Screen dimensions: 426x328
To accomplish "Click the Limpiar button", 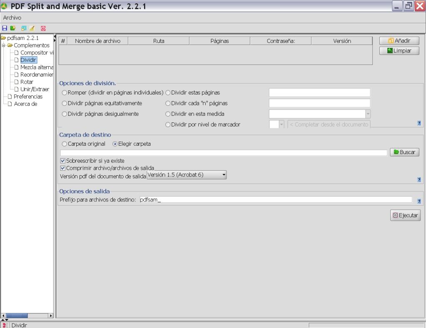I will tap(399, 51).
